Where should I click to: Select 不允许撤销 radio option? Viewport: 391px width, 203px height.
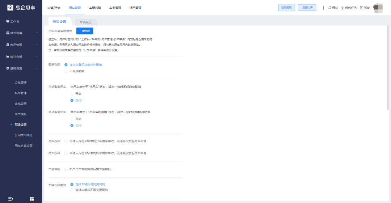[x=66, y=71]
